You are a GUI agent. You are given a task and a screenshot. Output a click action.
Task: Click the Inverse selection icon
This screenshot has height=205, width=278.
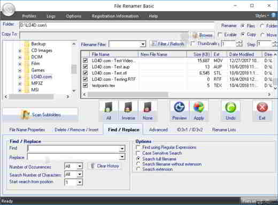coord(128,107)
